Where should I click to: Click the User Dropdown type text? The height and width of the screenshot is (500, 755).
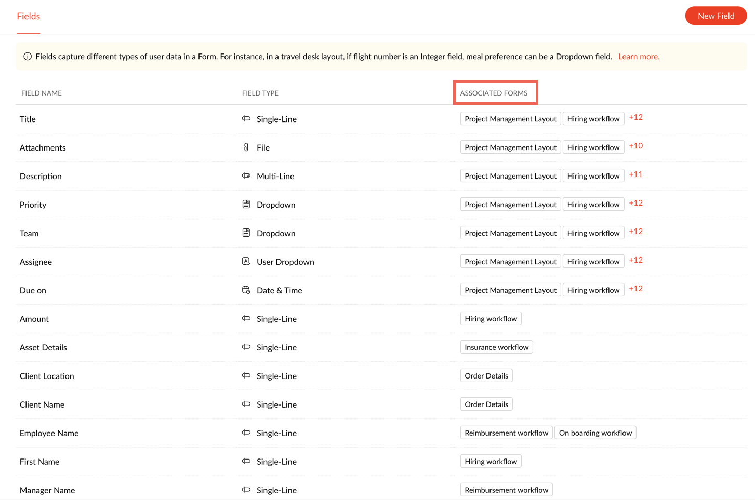[285, 262]
